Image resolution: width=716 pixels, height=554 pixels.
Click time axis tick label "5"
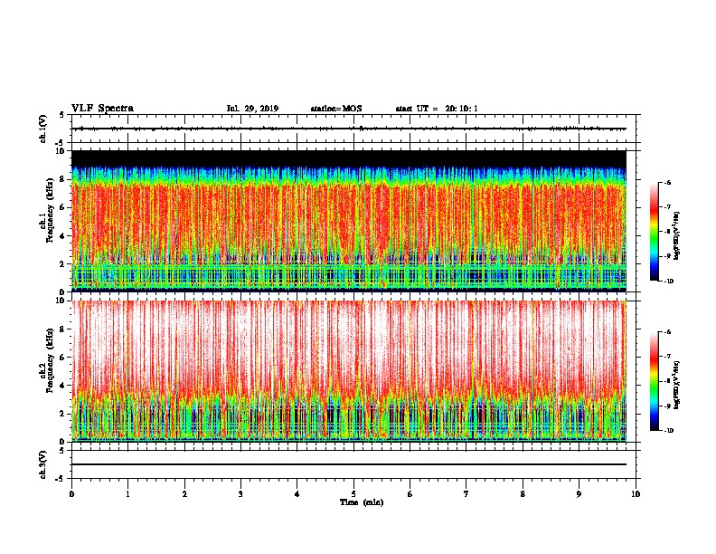point(353,494)
